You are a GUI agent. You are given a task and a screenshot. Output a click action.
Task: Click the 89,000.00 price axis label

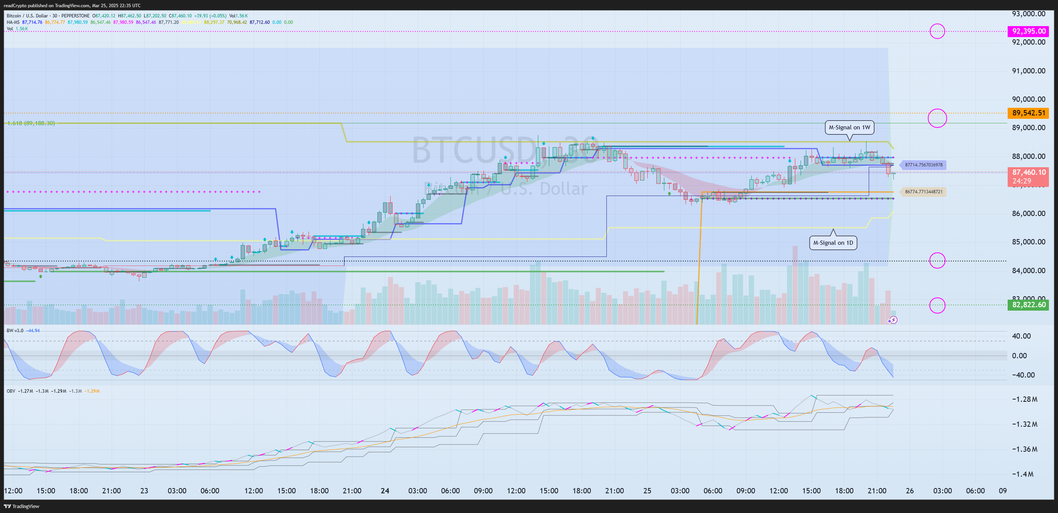point(1028,127)
